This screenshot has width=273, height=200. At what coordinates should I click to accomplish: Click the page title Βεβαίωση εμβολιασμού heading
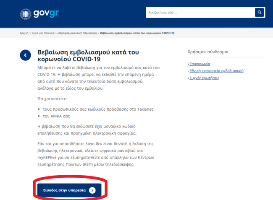point(88,56)
